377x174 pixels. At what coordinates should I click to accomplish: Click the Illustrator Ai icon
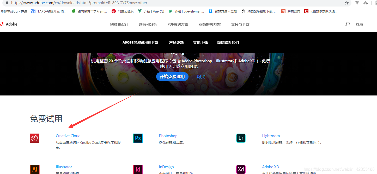pyautogui.click(x=35, y=169)
